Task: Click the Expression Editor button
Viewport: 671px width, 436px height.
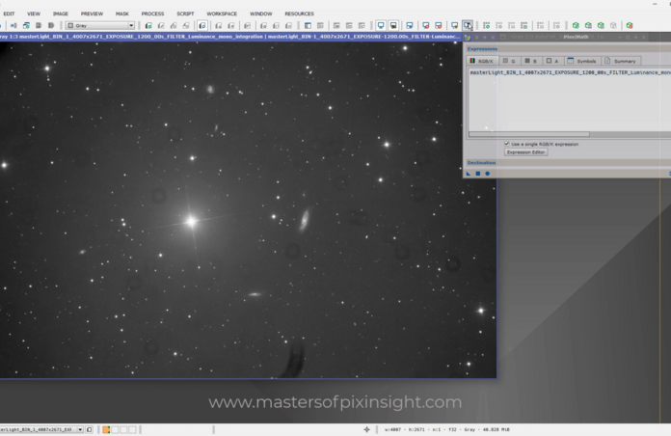Action: pos(525,152)
